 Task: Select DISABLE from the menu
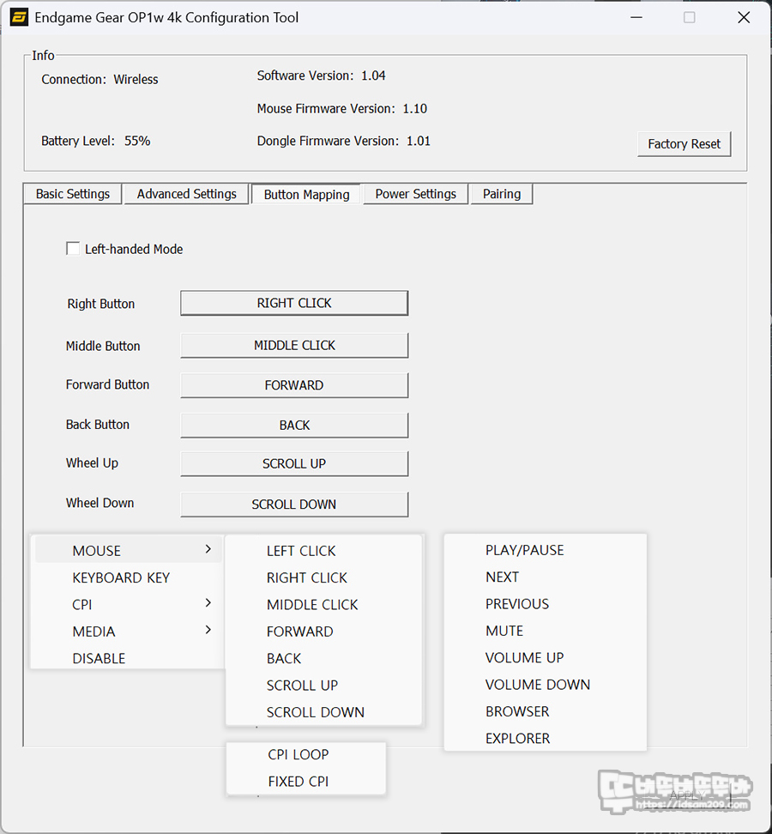128,658
